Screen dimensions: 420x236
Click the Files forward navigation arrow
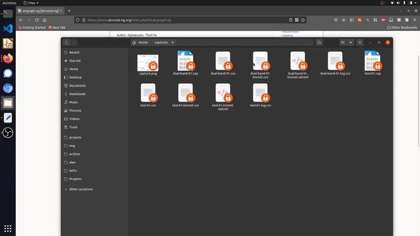(x=74, y=43)
